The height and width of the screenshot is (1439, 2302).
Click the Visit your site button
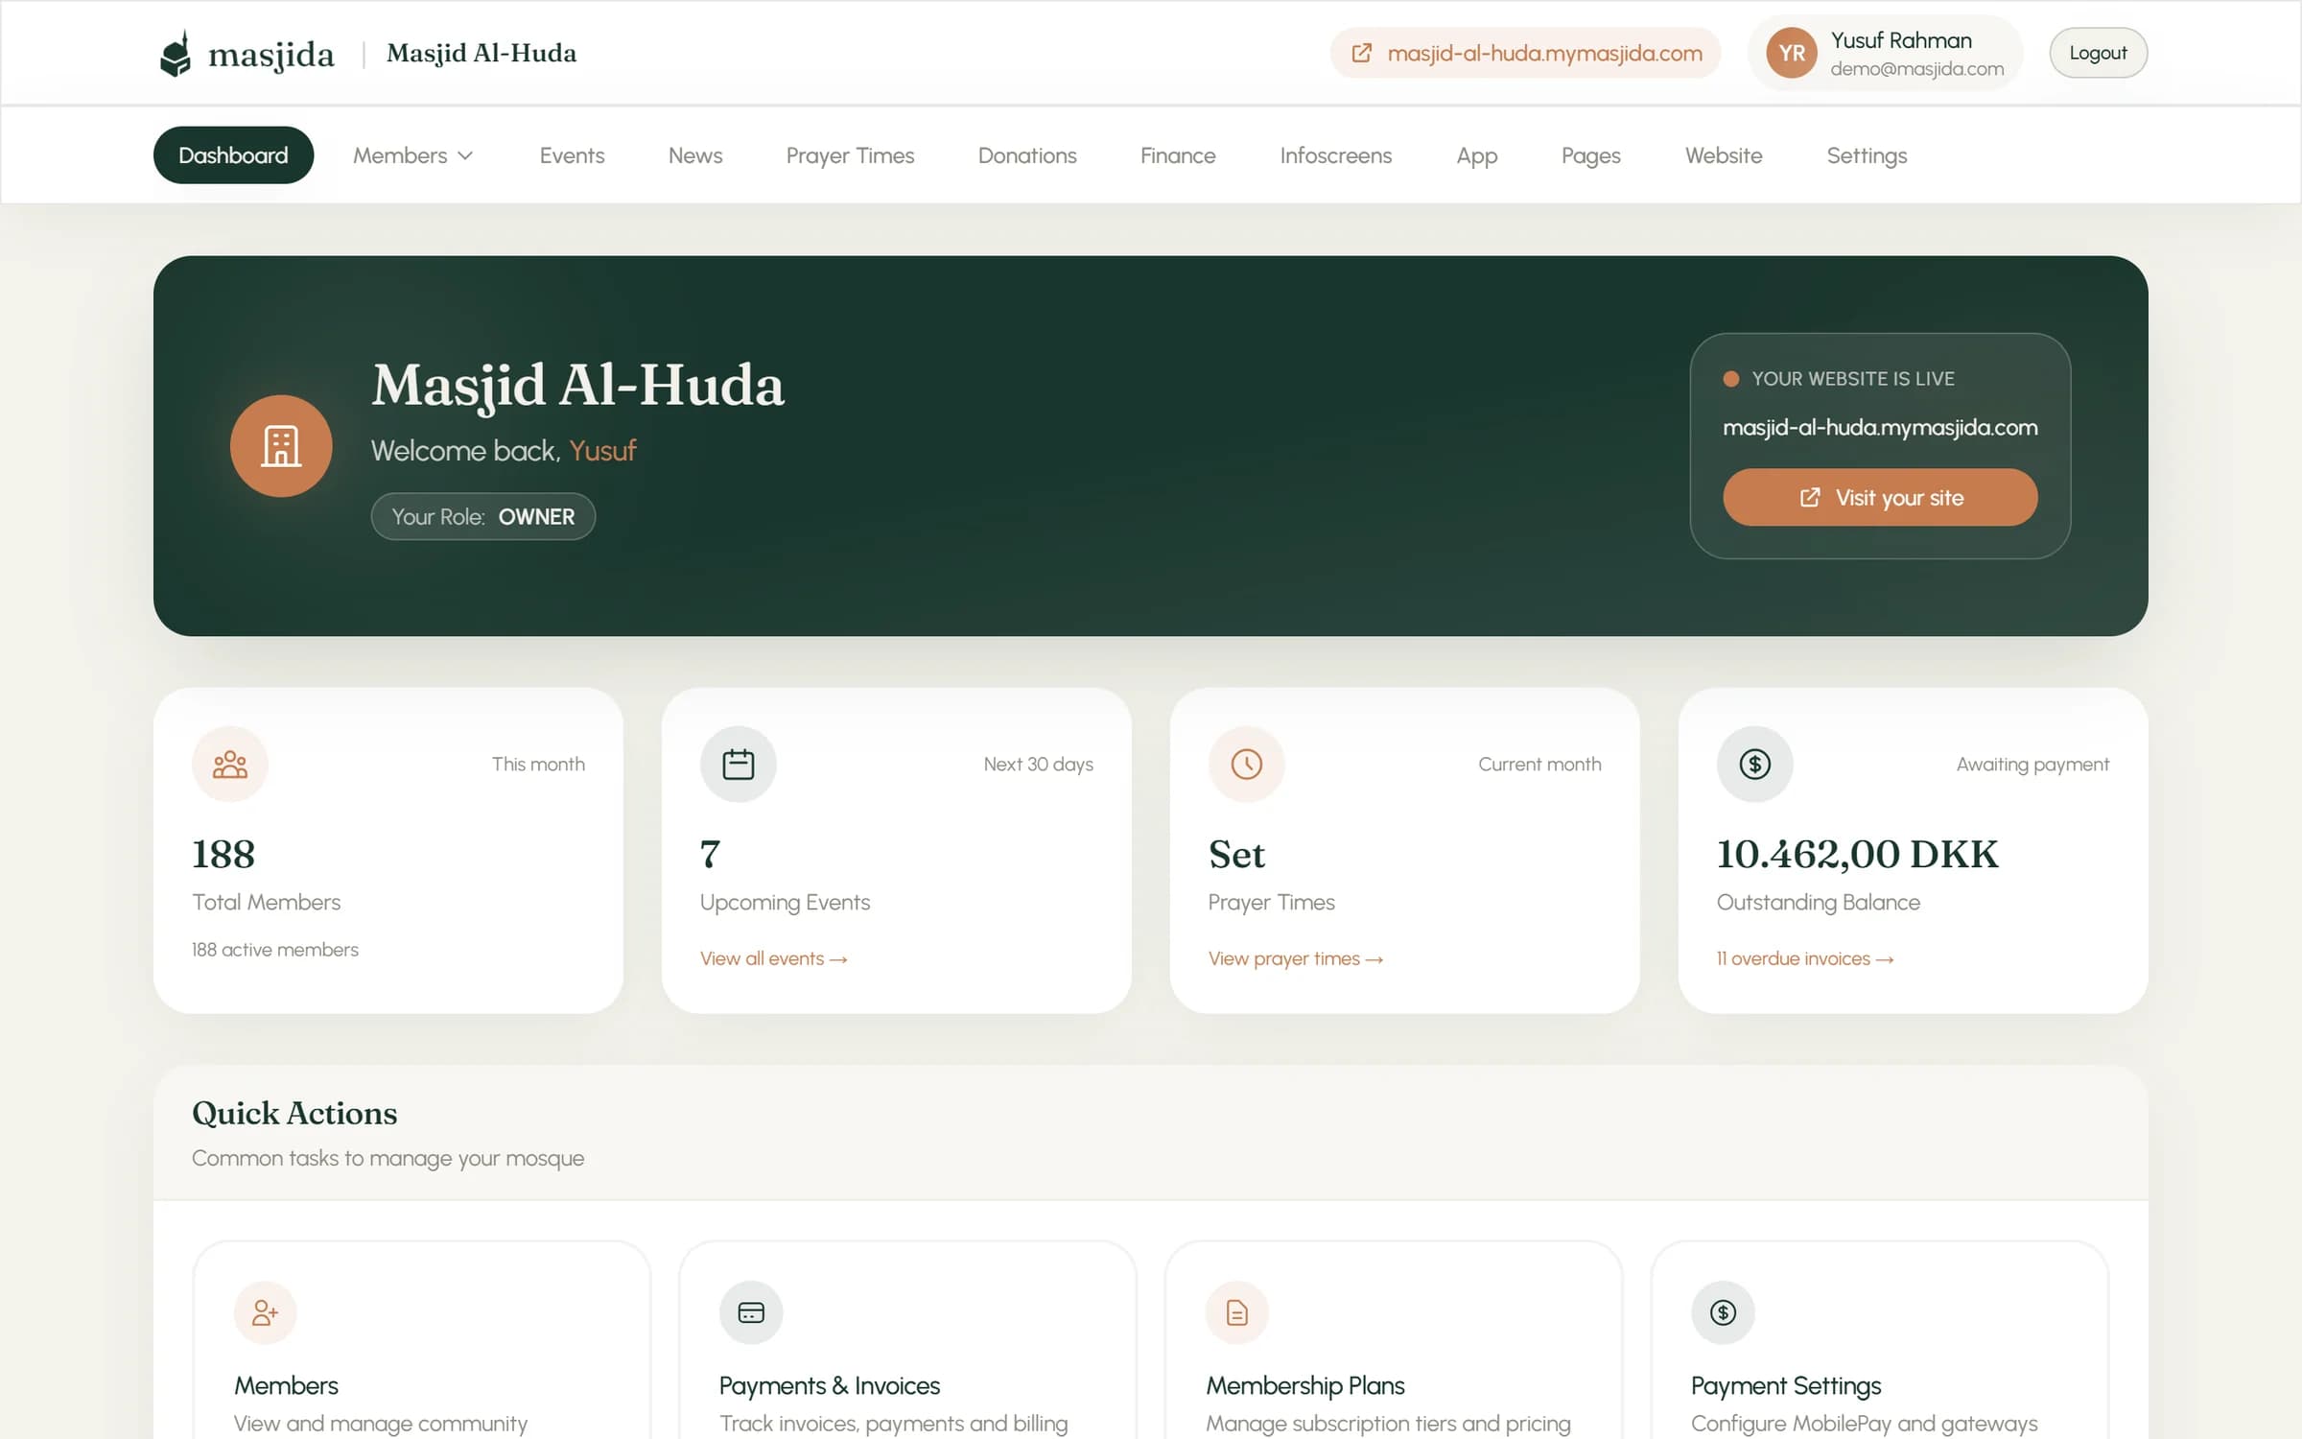click(1880, 497)
